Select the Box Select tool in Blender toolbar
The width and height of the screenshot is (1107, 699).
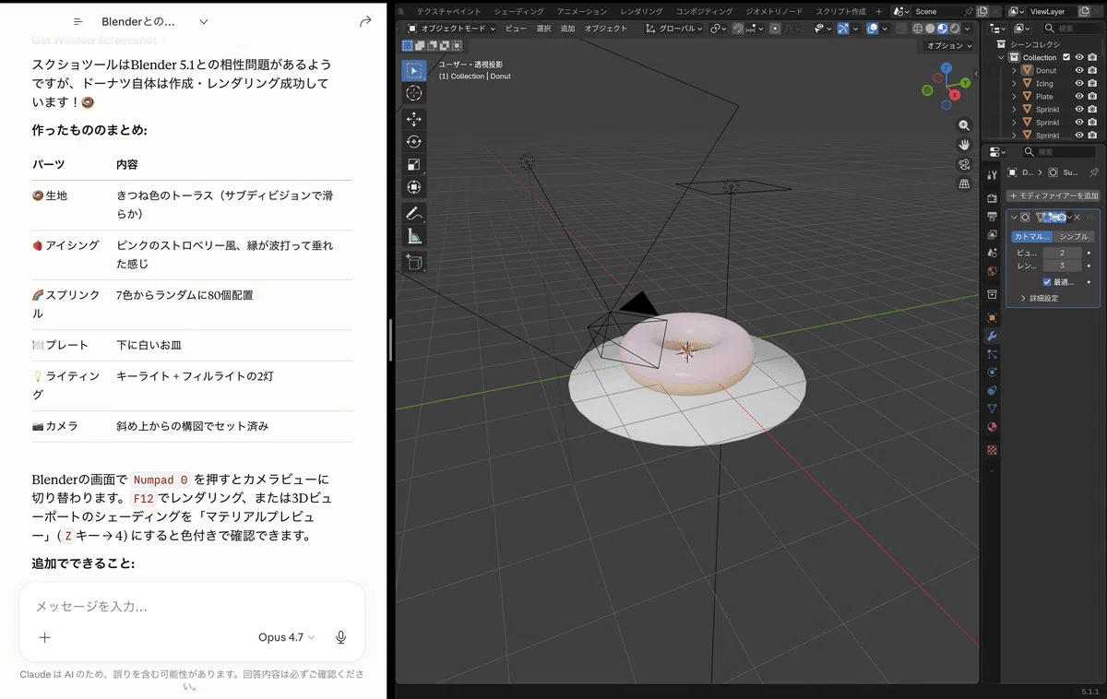tap(414, 70)
